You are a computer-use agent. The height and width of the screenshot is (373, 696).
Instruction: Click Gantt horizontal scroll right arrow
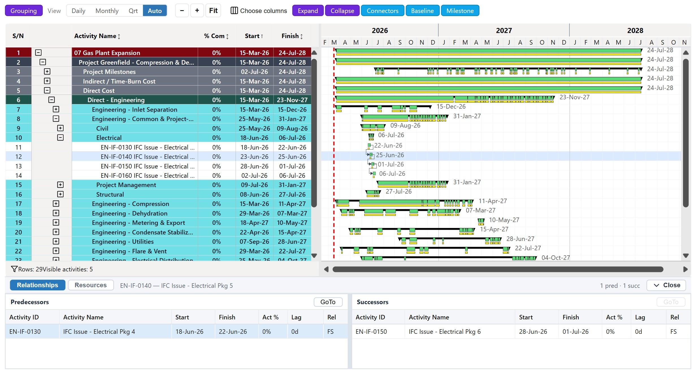(x=685, y=269)
